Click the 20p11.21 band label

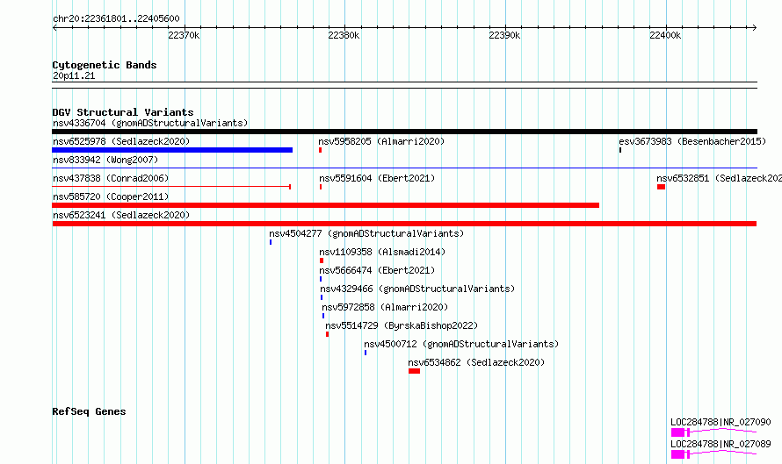coord(74,76)
